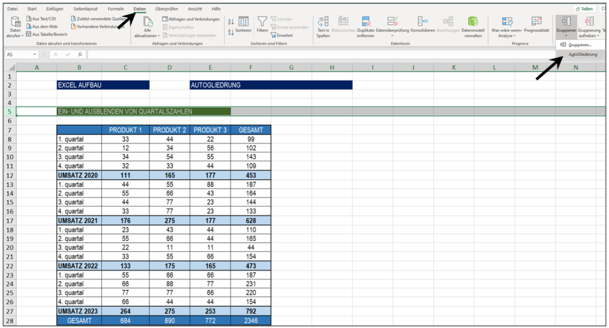This screenshot has width=609, height=328.
Task: Choose Gruppieren... menu entry
Action: click(580, 45)
